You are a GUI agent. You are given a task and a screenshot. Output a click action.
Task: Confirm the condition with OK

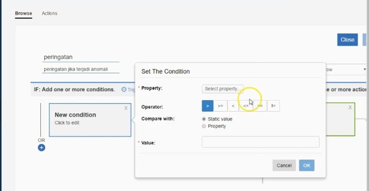(307, 166)
